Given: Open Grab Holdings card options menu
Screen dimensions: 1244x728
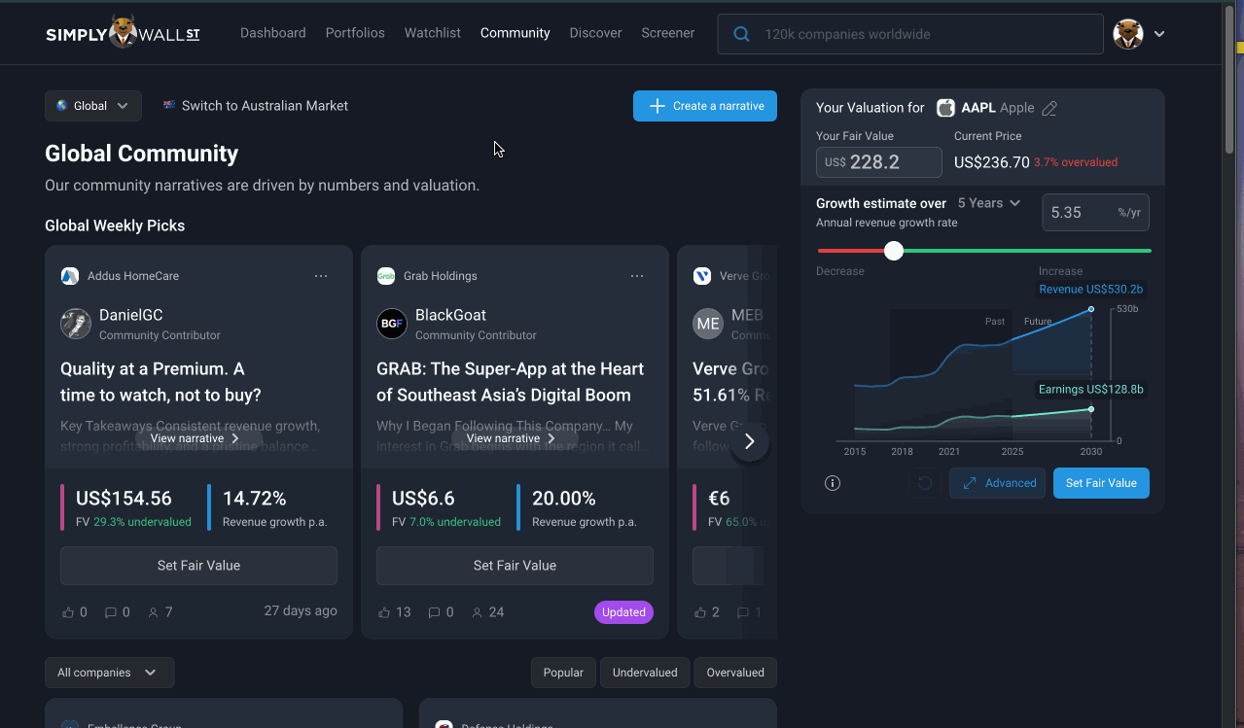Looking at the screenshot, I should point(637,276).
